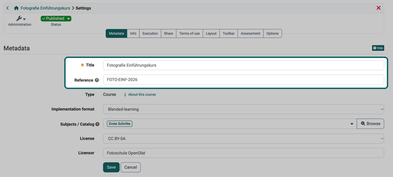The image size is (393, 177).
Task: Click the Settings breadcrumb text
Action: point(83,8)
